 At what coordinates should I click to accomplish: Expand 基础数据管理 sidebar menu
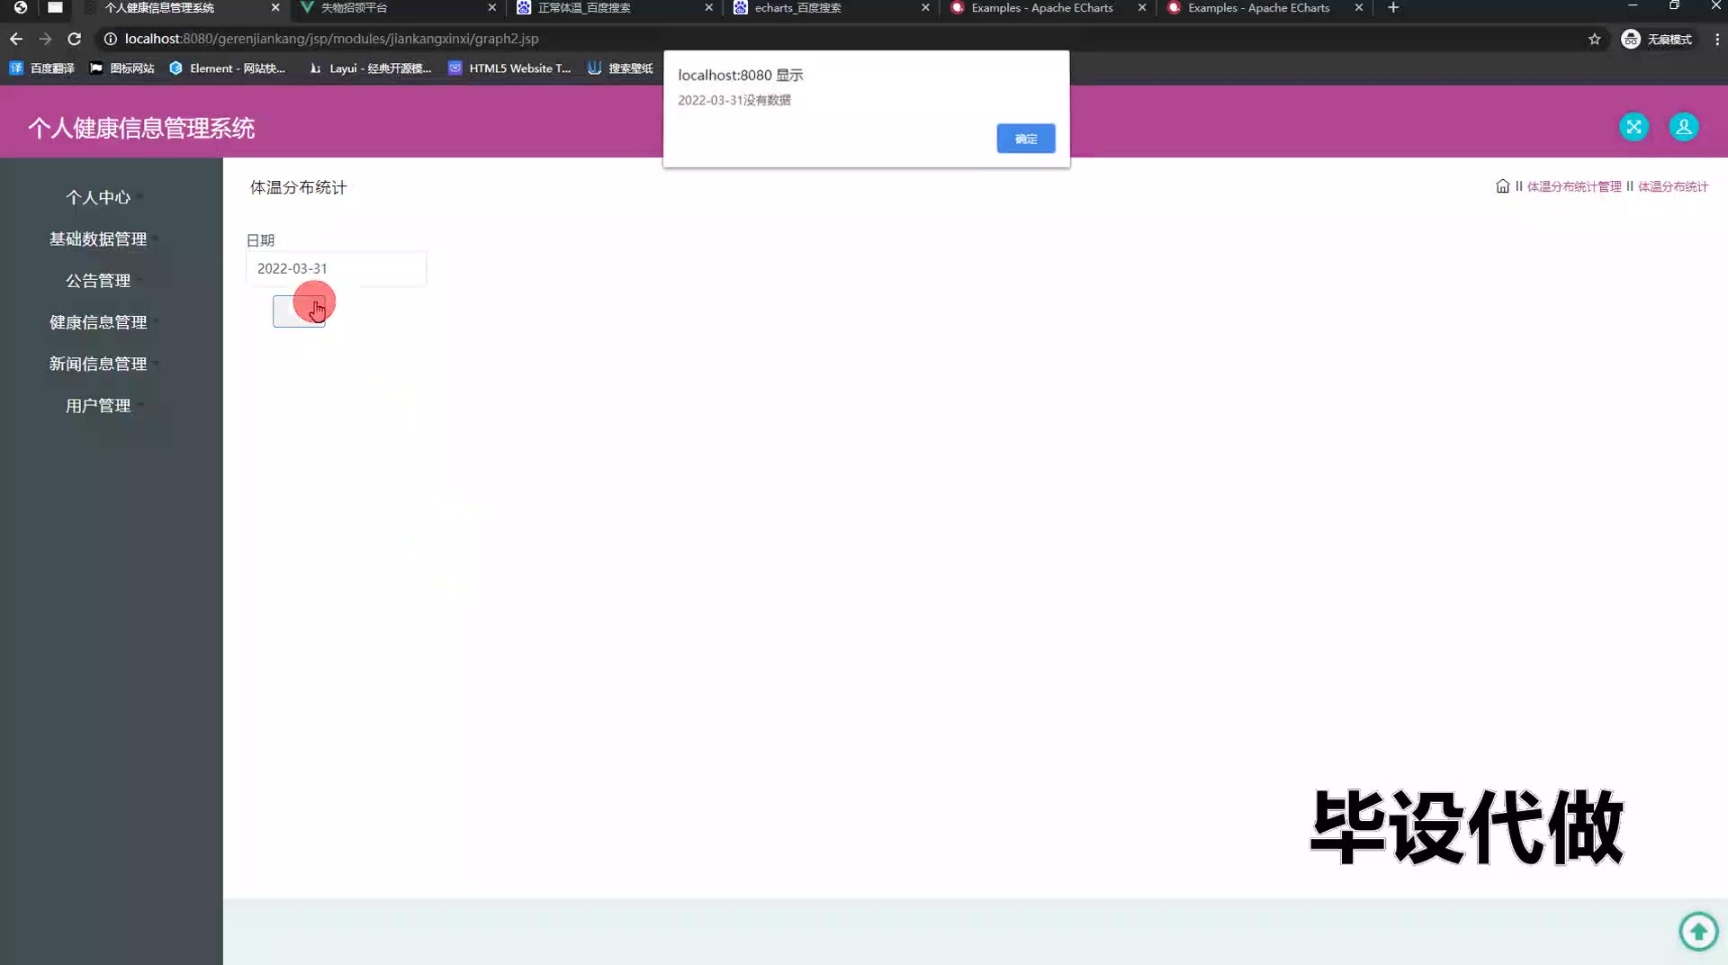point(98,239)
